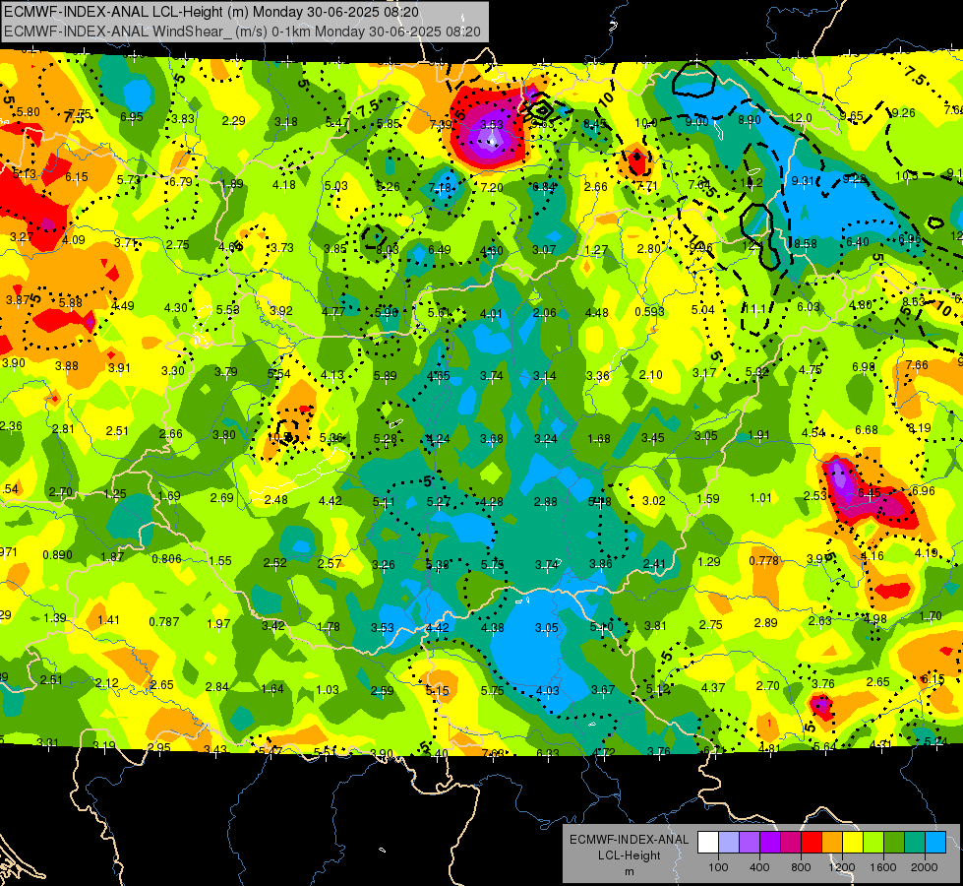Screen dimensions: 963x886
Task: Click the wind shear value 3.92
Action: [281, 310]
